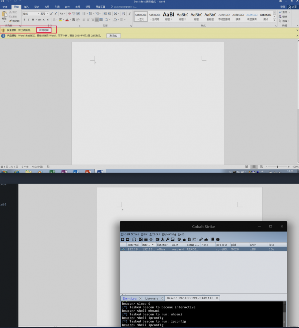Switch to the 插入 (Insert) ribbon tab
Screen dimensions: 299x328
pos(26,7)
